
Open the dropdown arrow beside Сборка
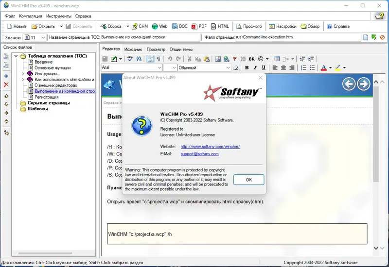coord(127,26)
